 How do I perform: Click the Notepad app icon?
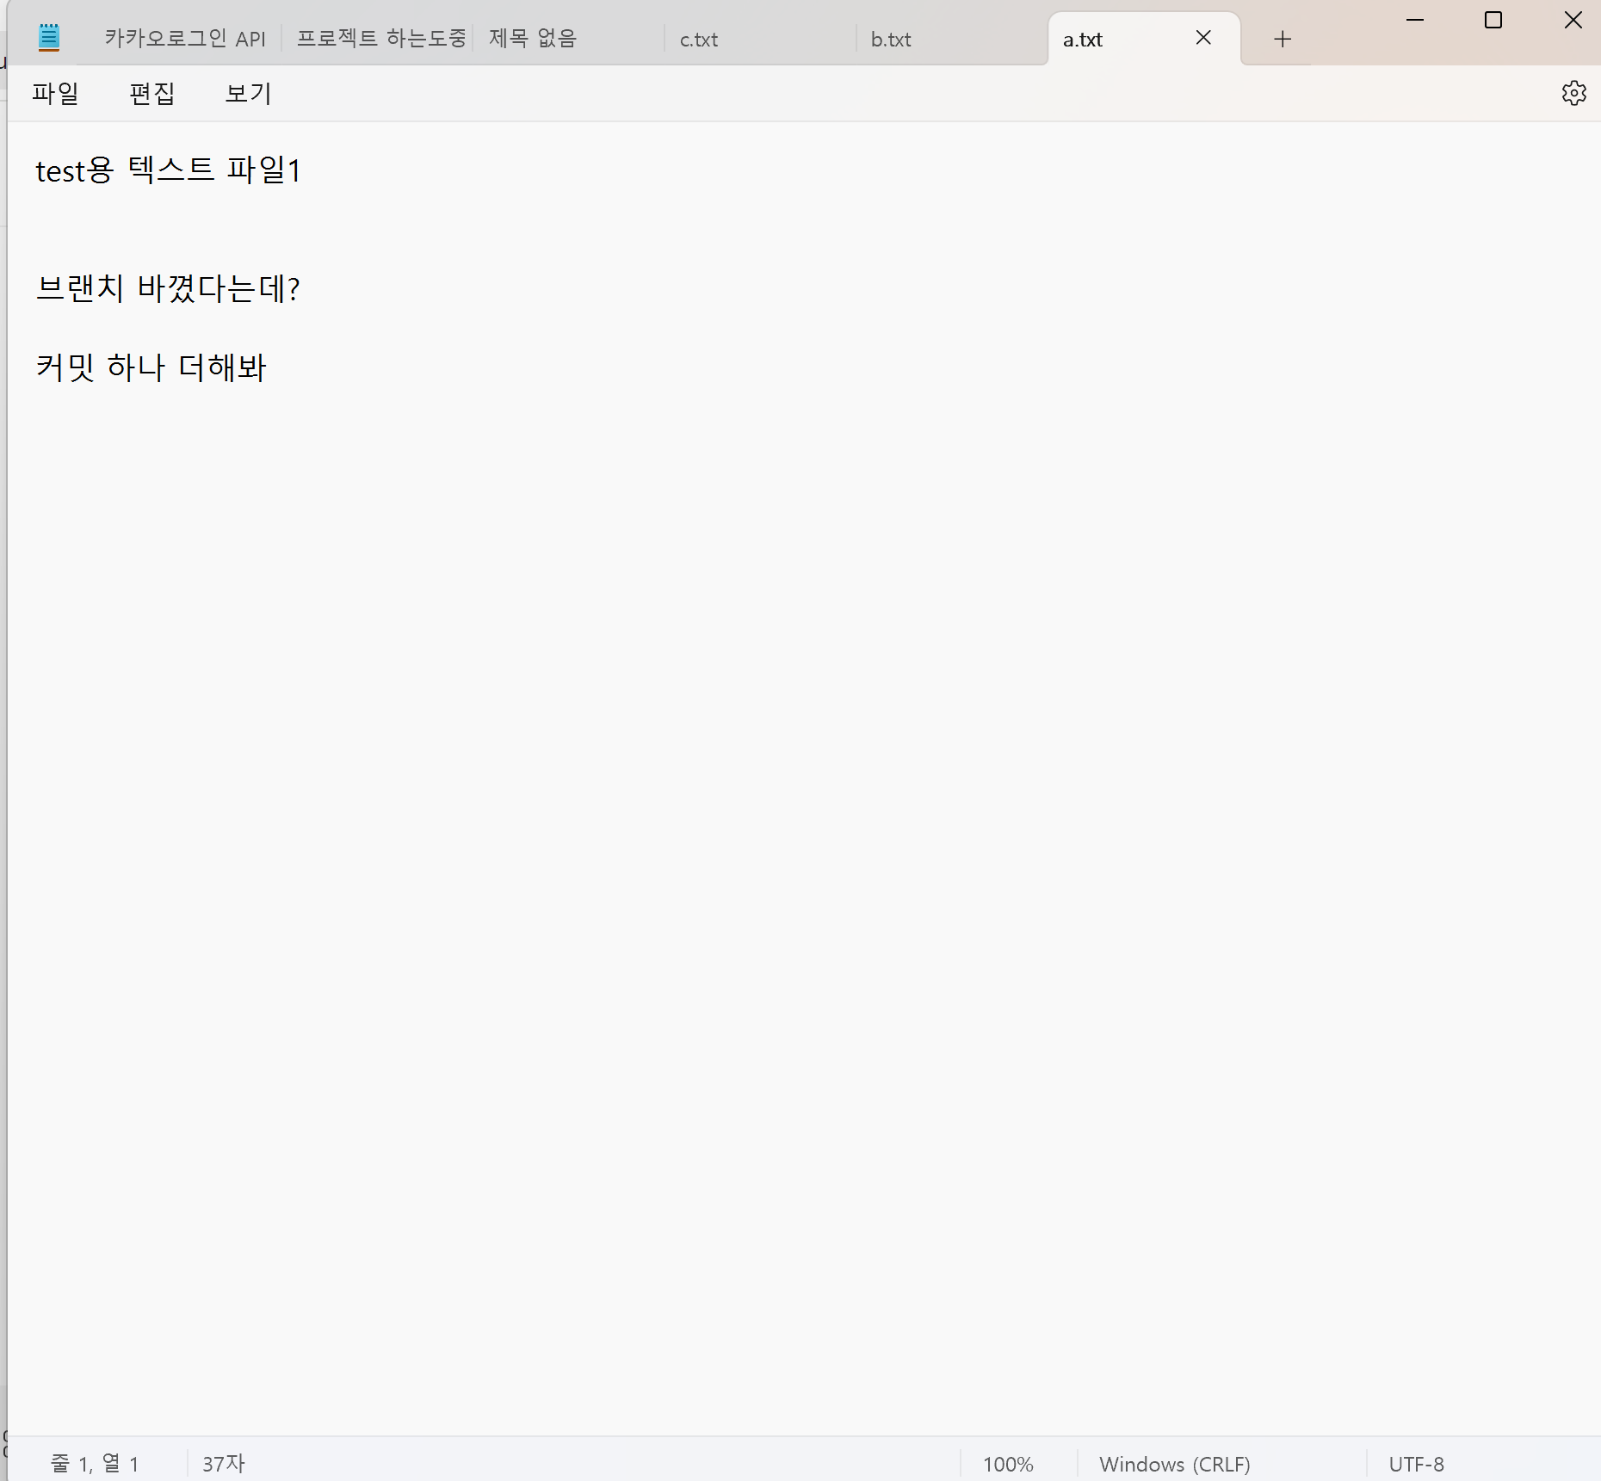[49, 38]
